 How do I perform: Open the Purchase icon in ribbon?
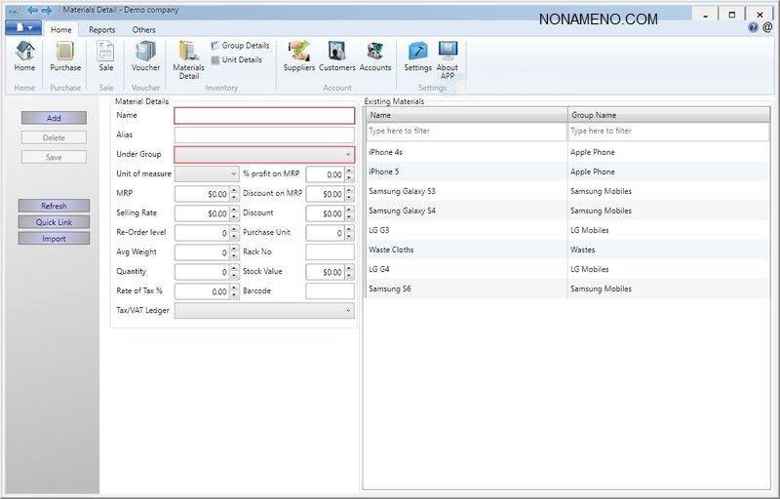pos(65,53)
